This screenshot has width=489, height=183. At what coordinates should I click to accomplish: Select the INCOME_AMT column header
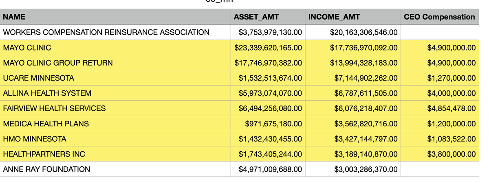352,17
